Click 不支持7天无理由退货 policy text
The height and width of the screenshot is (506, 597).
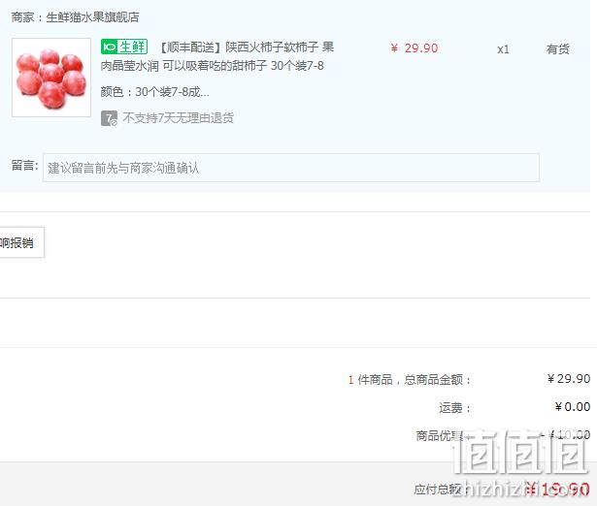pos(178,118)
